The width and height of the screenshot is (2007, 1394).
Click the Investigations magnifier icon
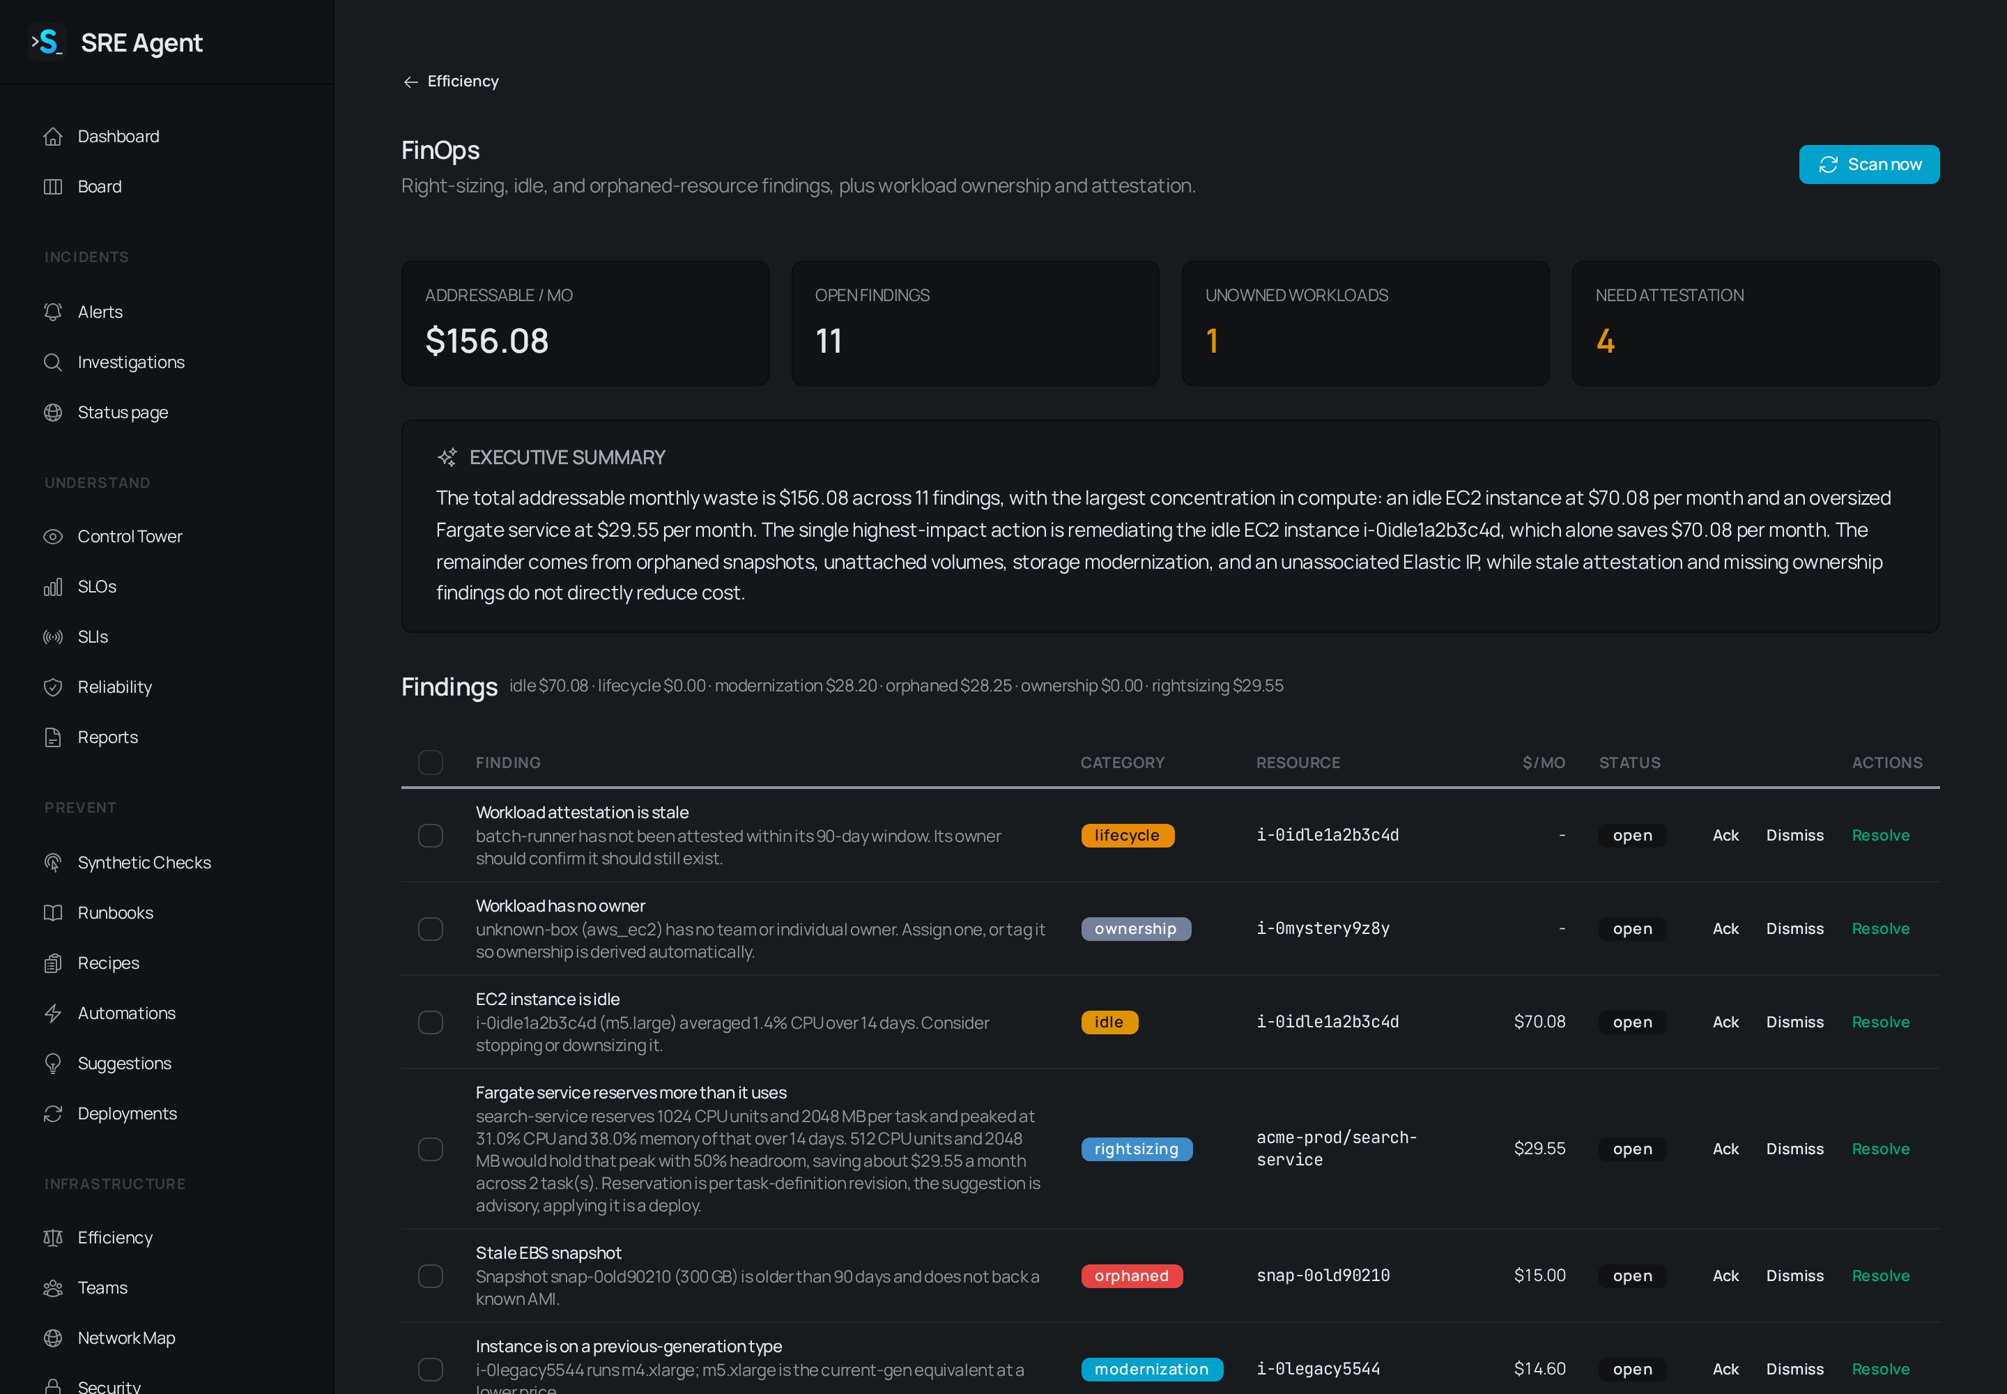coord(53,362)
